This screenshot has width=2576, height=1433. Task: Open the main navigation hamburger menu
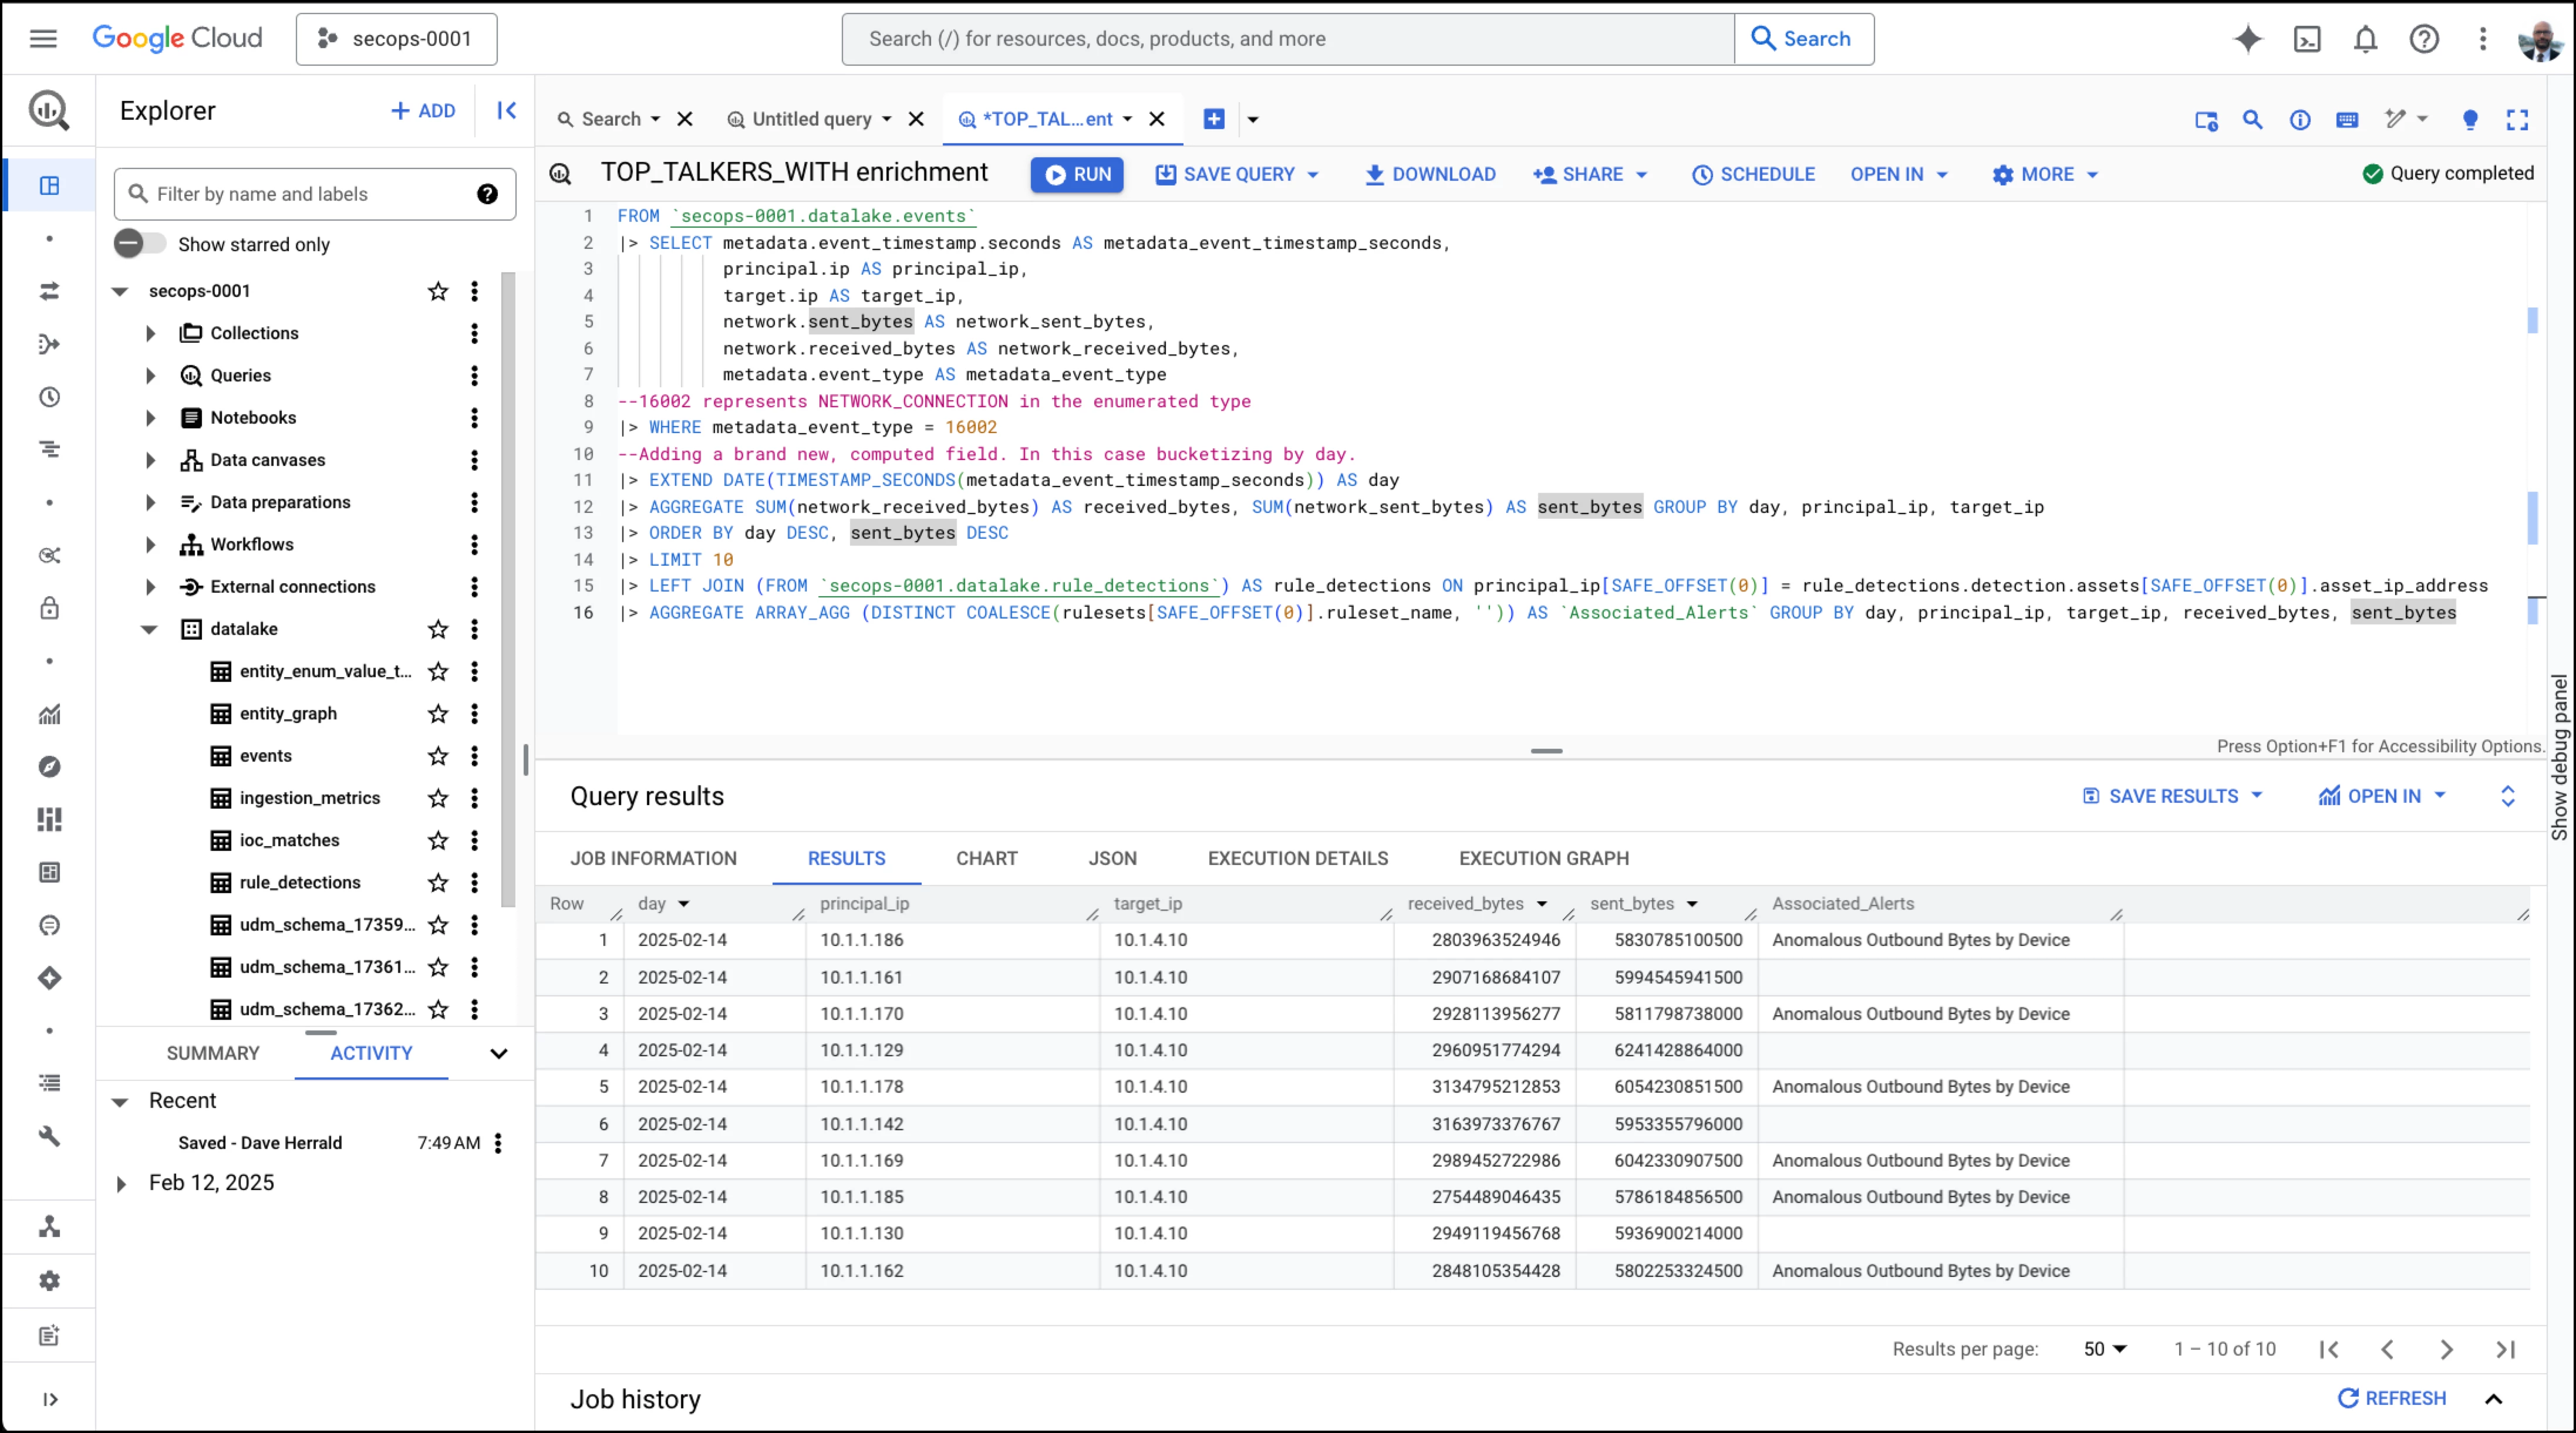point(43,39)
